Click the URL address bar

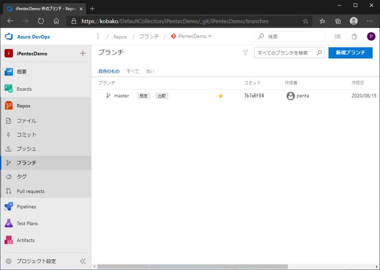pyautogui.click(x=189, y=21)
